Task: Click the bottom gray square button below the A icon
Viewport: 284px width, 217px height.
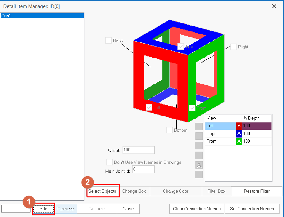Action: pos(199,175)
